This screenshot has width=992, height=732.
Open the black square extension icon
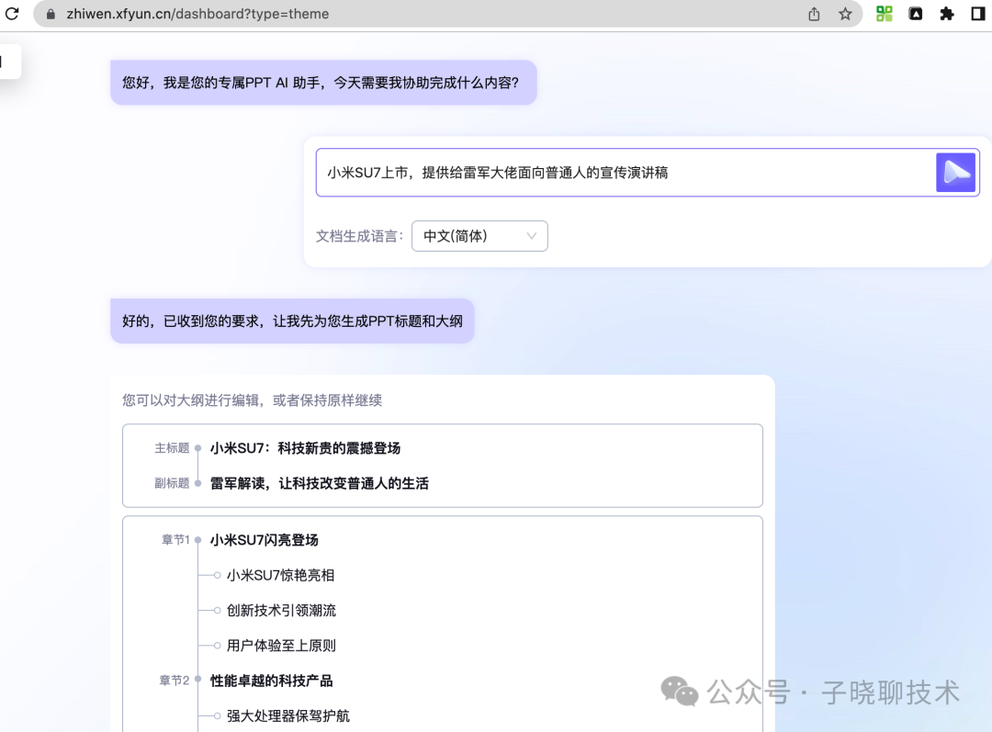[916, 14]
